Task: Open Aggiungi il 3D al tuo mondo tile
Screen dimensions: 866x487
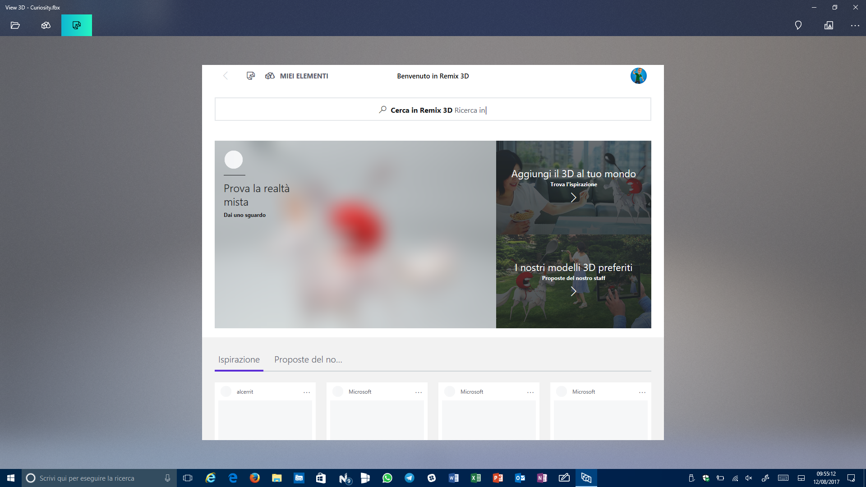Action: [574, 188]
